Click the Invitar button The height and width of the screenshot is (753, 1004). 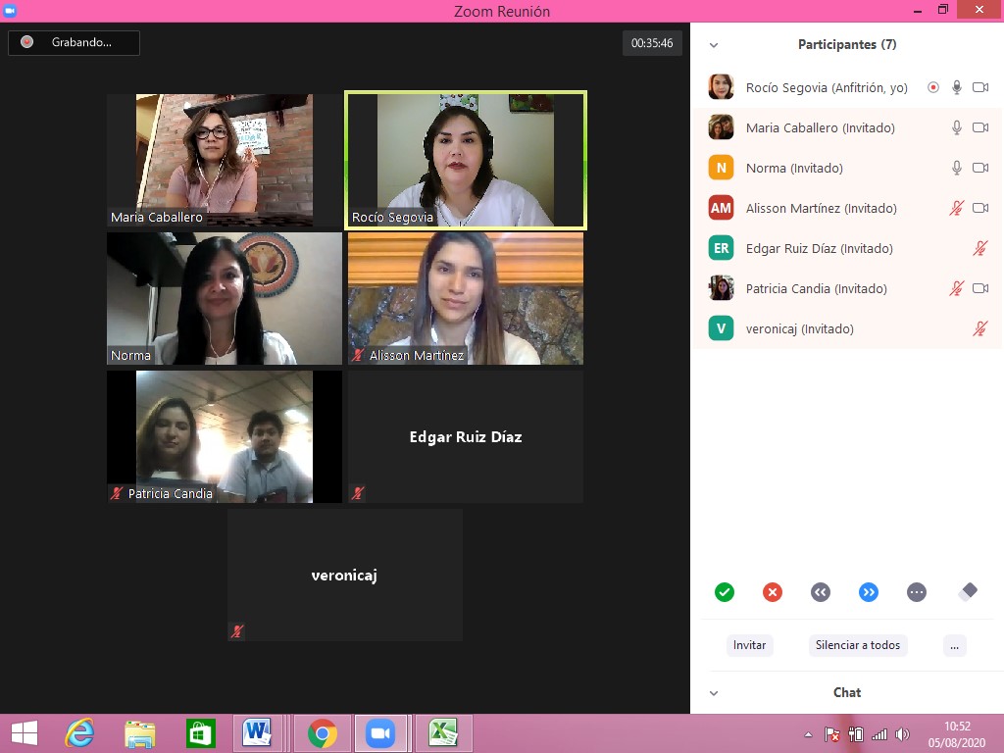point(749,645)
